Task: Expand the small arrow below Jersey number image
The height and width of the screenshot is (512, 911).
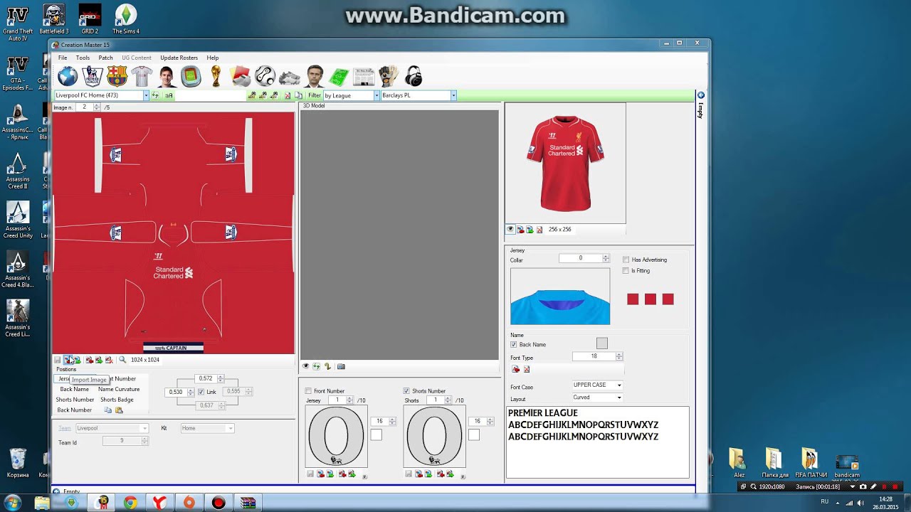Action: coord(364,476)
